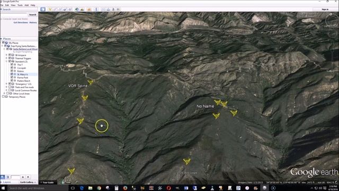This screenshot has height=191, width=339.
Task: Click the panel view icon under Places
Action: 7,177
